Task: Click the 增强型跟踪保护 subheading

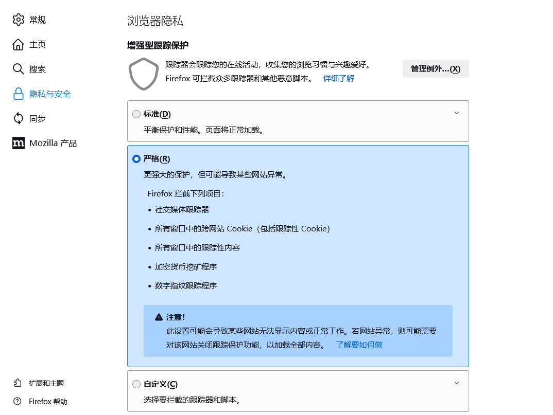Action: 158,45
